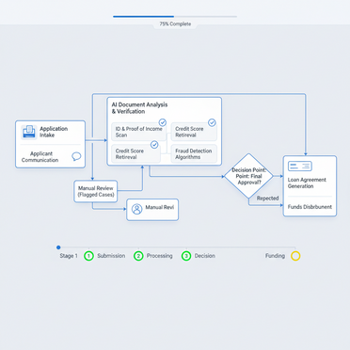
Task: Select step 3 Decision circle
Action: [186, 256]
